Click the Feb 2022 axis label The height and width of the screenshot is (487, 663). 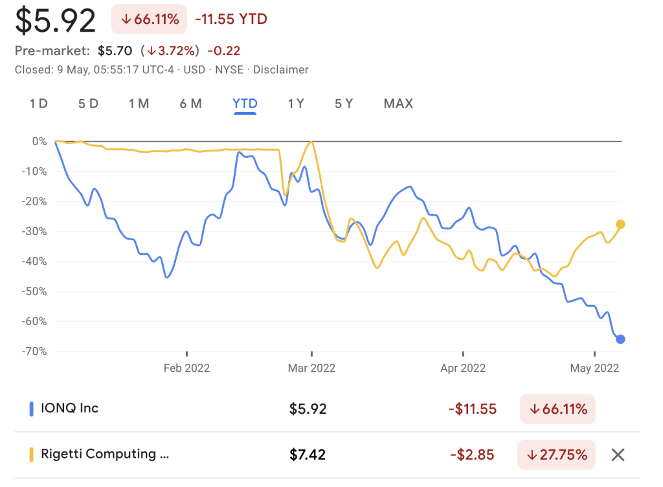(187, 368)
